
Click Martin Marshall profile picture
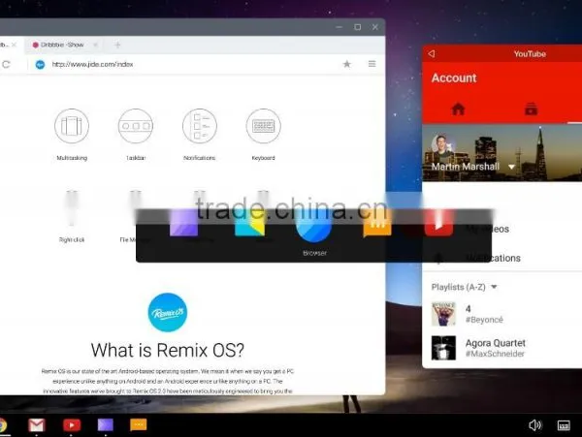[x=441, y=146]
